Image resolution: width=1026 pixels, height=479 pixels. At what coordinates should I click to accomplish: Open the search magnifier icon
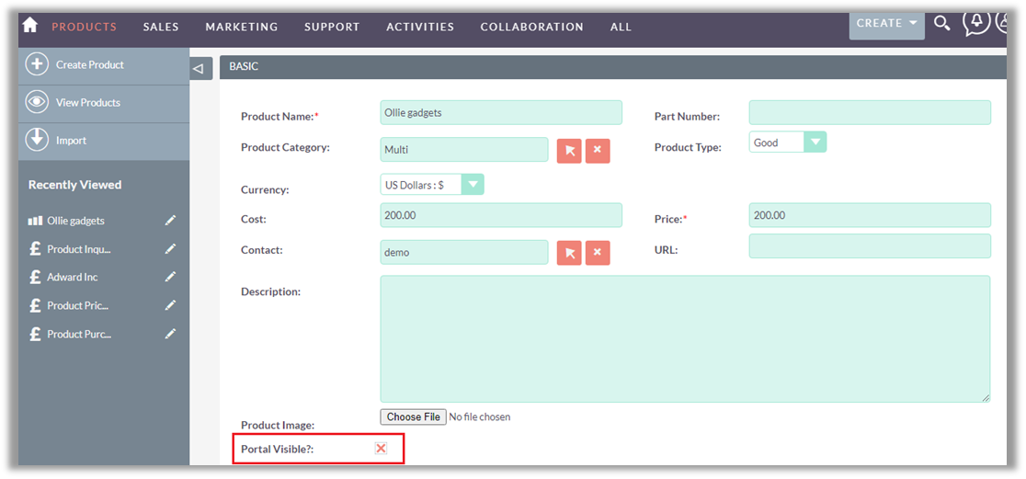(941, 24)
